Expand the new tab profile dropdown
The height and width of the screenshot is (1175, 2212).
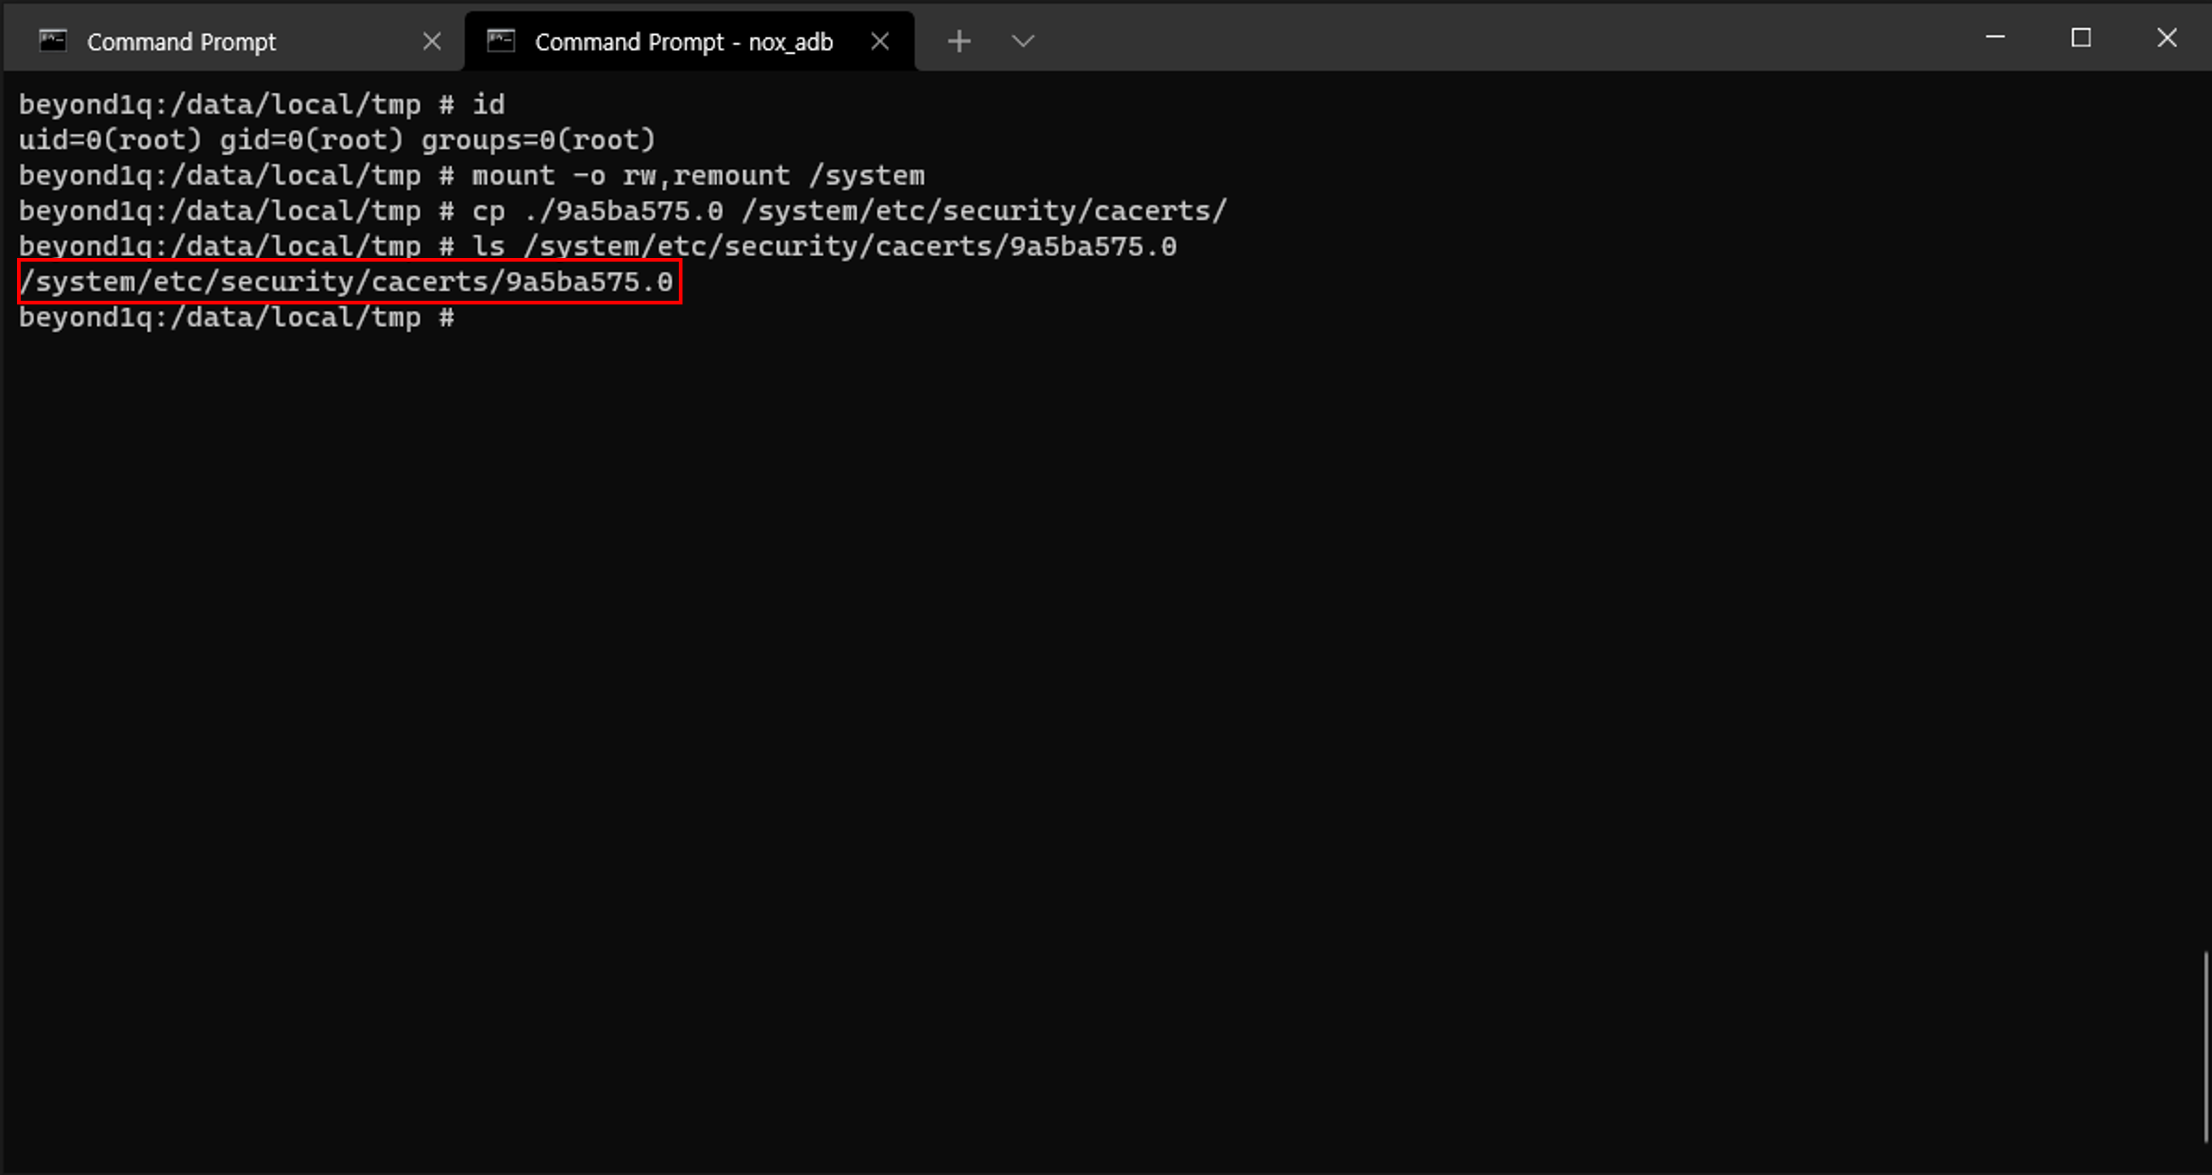[1022, 41]
